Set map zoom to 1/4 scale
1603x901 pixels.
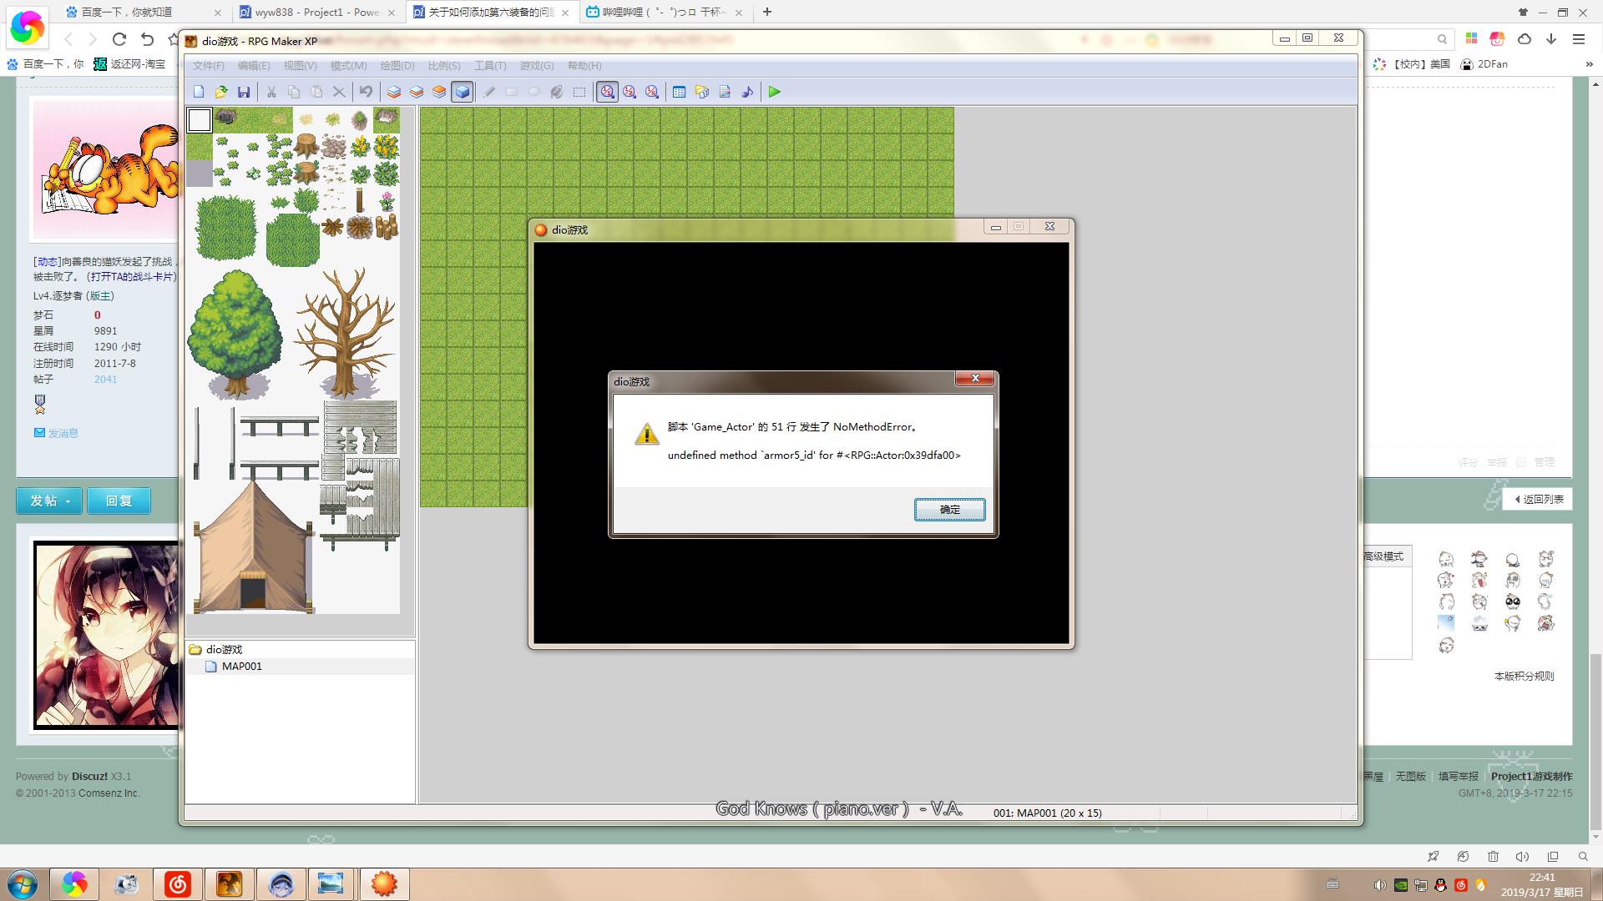pyautogui.click(x=652, y=92)
